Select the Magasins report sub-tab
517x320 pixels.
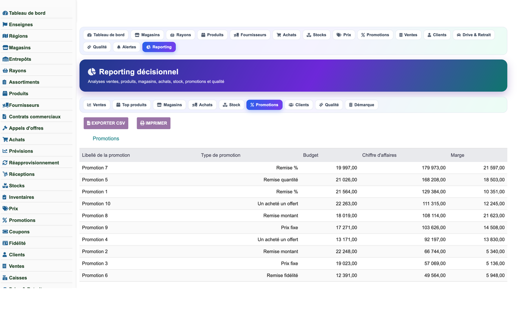(x=169, y=105)
